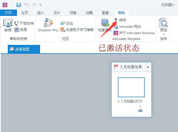Switch to the 切换 ribbon tab
The width and height of the screenshot is (178, 132).
pos(73,13)
